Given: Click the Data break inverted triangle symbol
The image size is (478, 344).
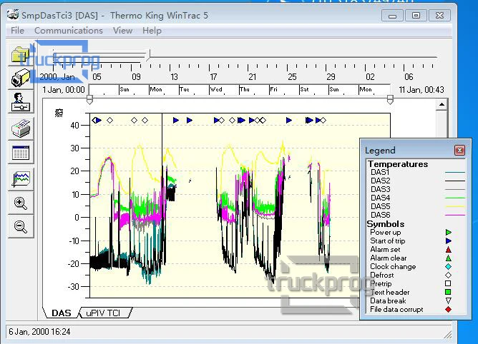Looking at the screenshot, I should (448, 300).
